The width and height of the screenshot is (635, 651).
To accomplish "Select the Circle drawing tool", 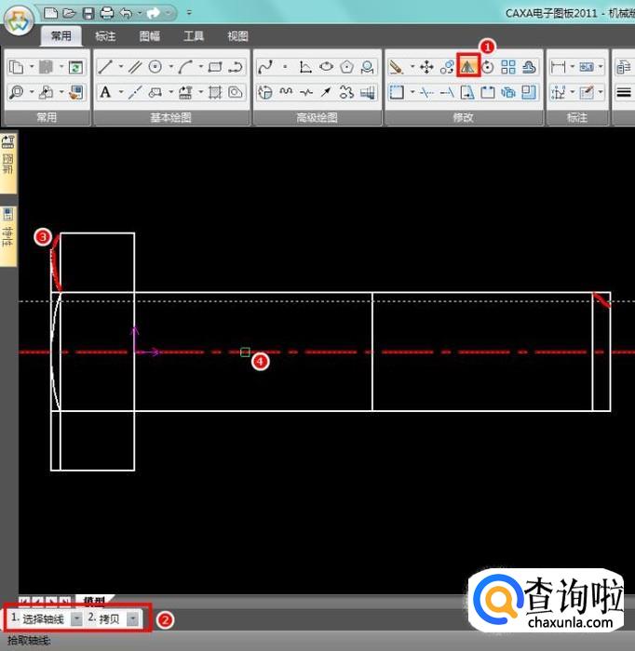I will coord(155,67).
